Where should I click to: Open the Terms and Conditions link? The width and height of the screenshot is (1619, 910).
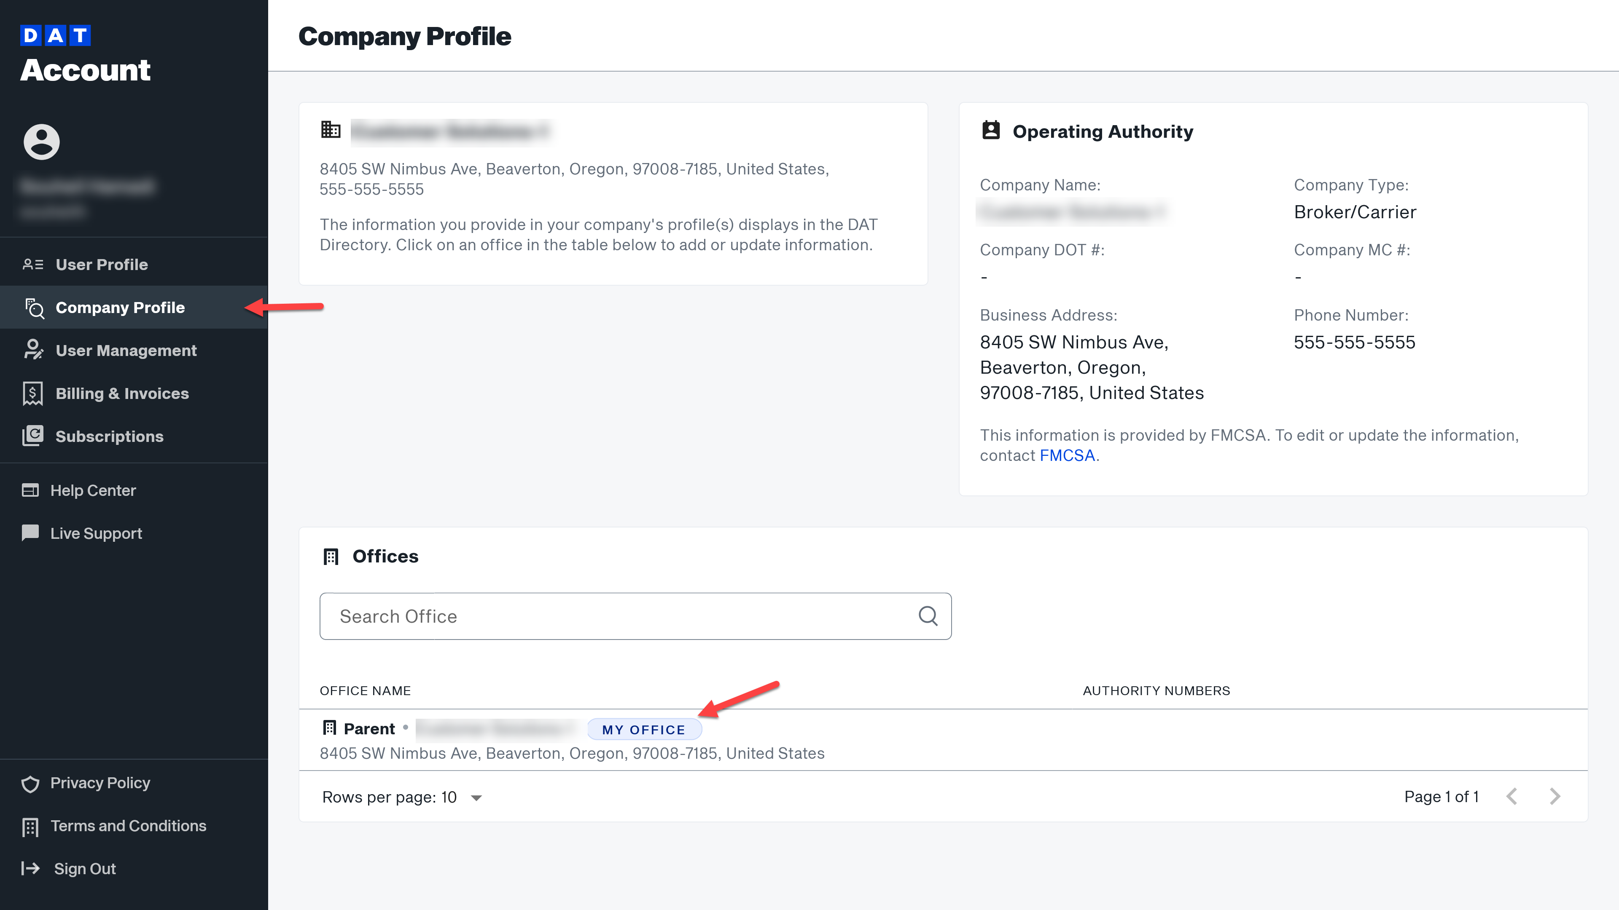point(128,826)
